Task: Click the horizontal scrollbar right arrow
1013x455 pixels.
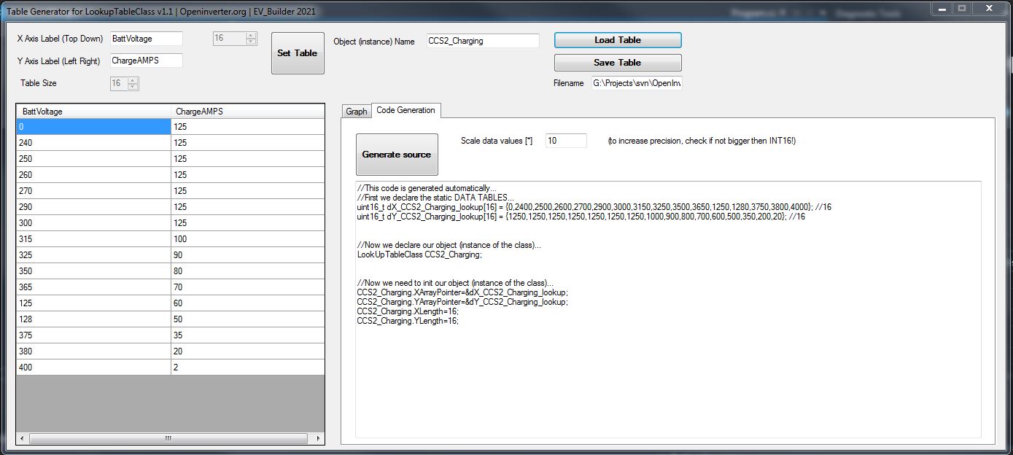Action: (318, 438)
